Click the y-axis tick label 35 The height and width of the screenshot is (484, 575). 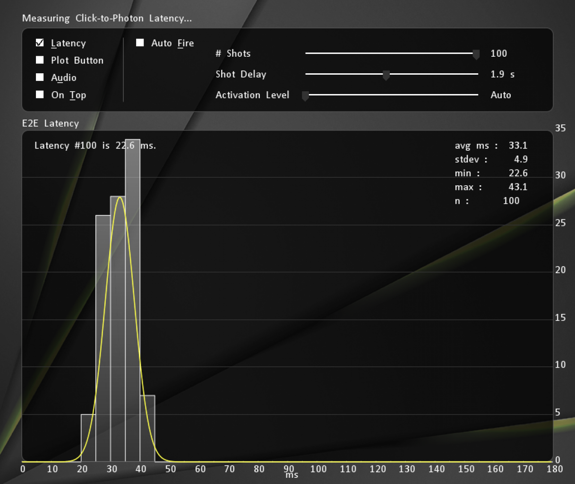[560, 128]
